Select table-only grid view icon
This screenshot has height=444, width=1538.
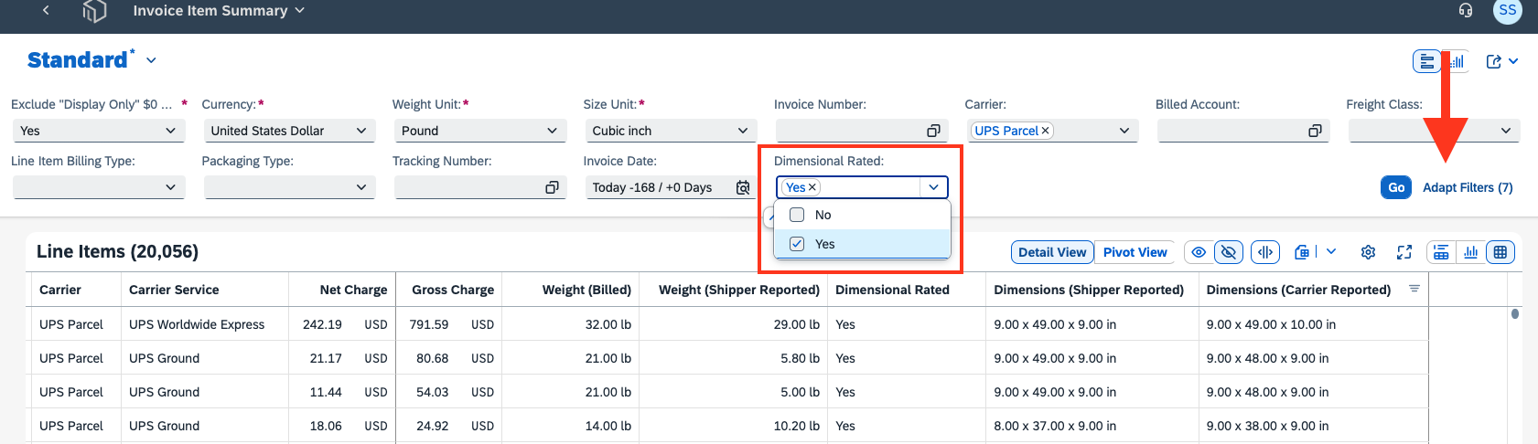click(1500, 252)
